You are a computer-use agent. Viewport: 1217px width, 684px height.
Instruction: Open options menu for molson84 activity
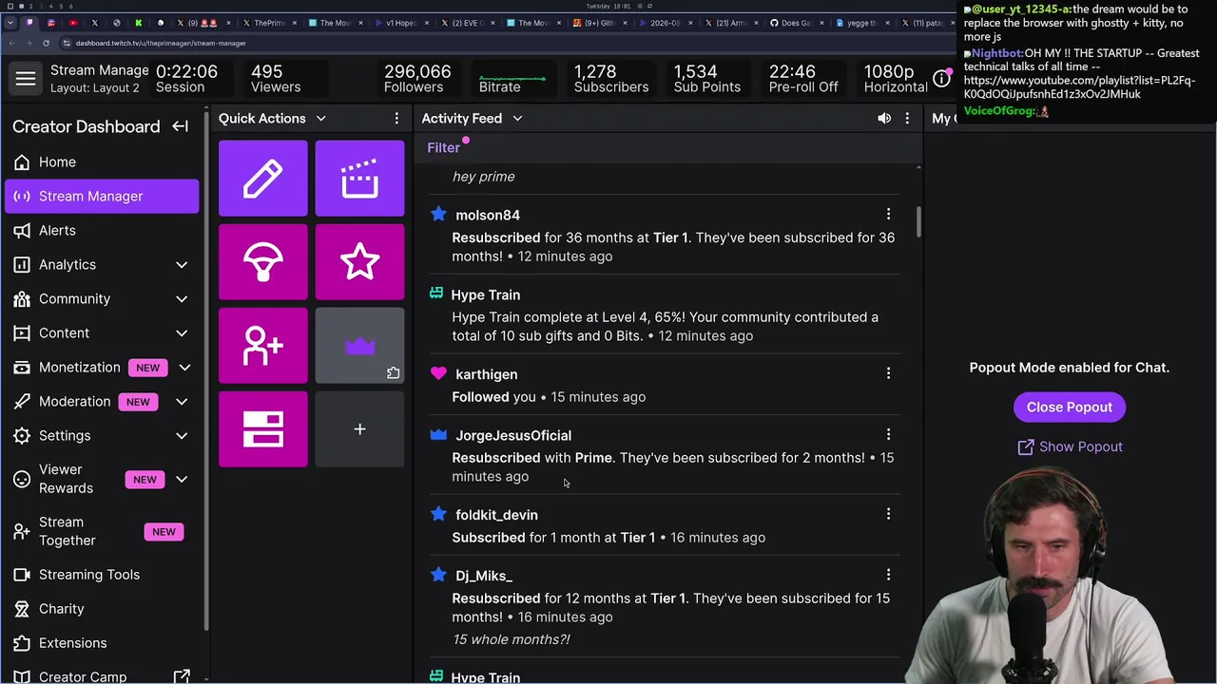click(x=888, y=215)
